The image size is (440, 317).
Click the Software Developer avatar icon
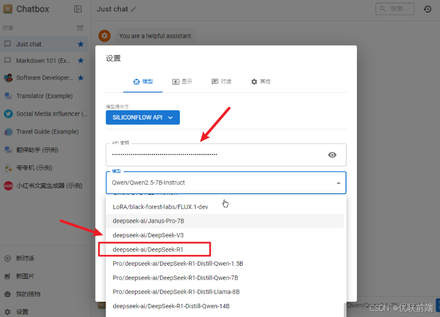tap(8, 77)
